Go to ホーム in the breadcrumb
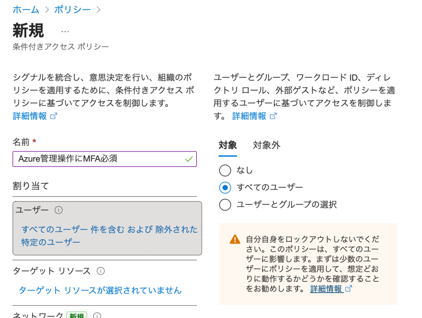The image size is (422, 318). click(26, 9)
